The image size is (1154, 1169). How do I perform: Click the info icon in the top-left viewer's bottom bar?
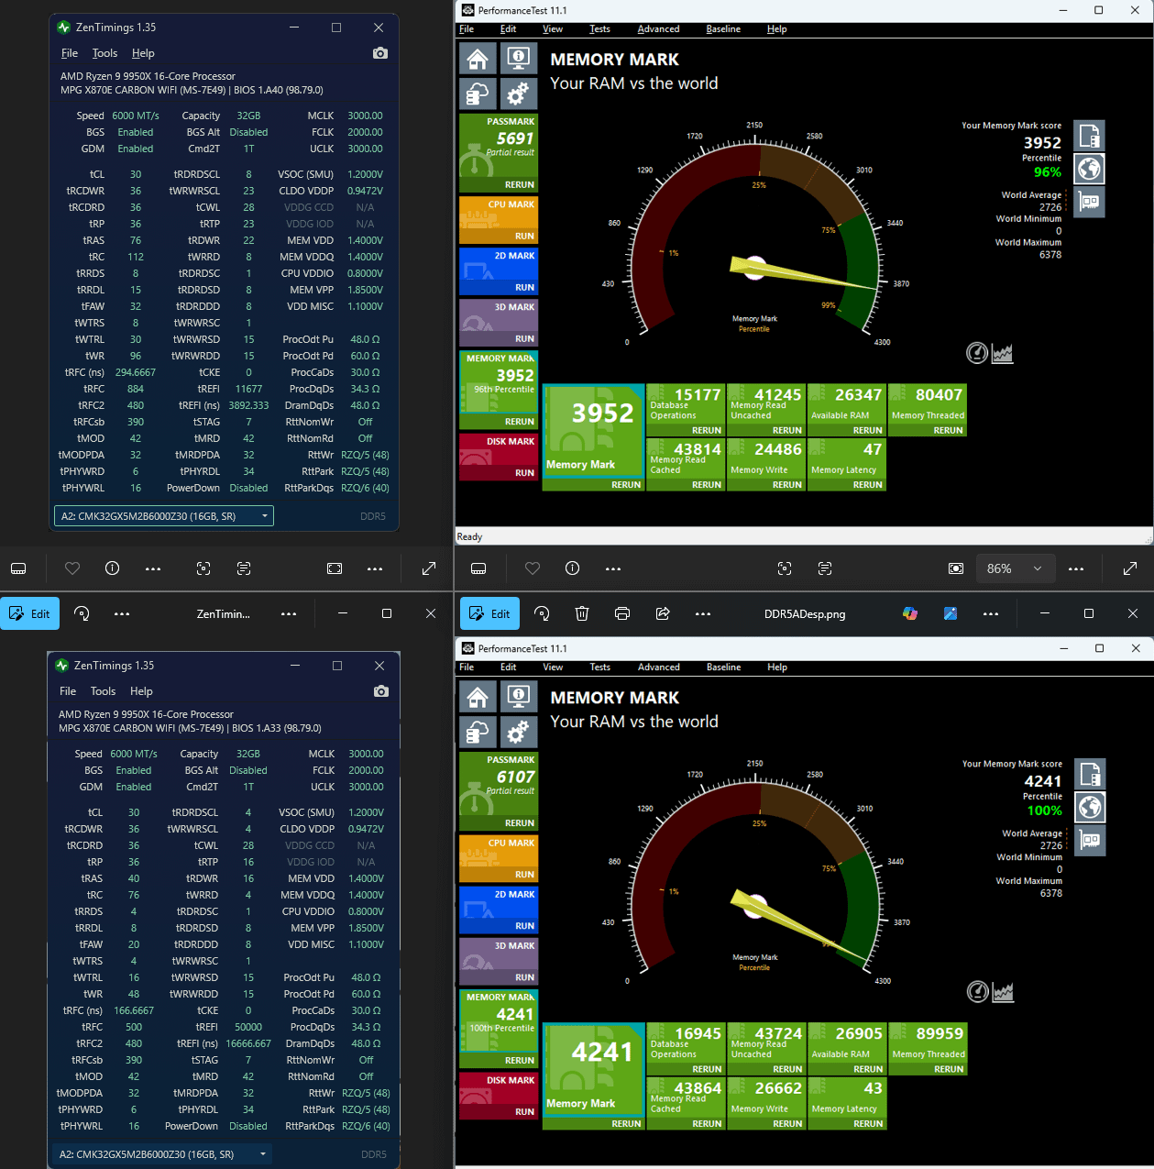click(x=113, y=568)
